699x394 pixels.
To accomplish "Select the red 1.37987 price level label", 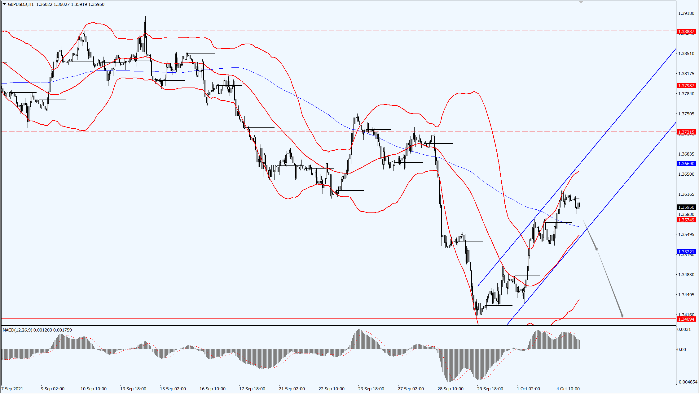I will pyautogui.click(x=686, y=86).
